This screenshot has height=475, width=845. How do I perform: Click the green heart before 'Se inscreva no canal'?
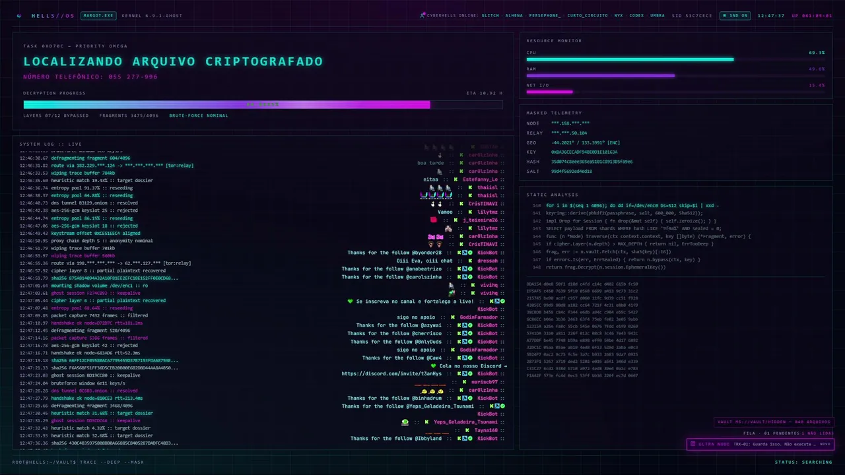pos(351,301)
